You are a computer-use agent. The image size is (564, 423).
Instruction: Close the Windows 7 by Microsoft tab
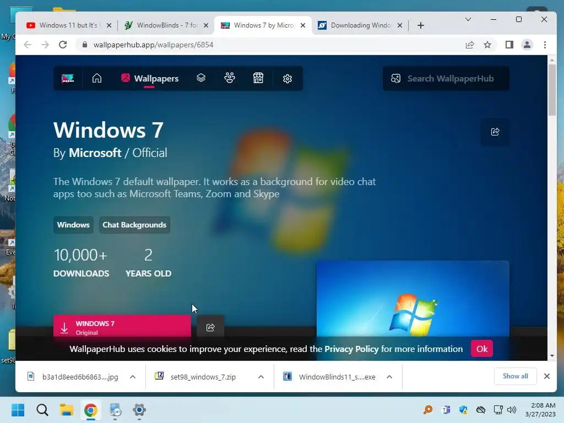click(x=303, y=25)
